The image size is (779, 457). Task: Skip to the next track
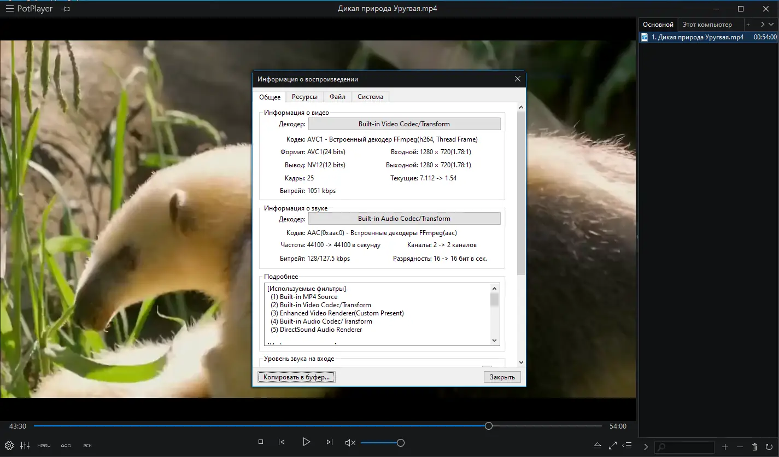point(329,442)
